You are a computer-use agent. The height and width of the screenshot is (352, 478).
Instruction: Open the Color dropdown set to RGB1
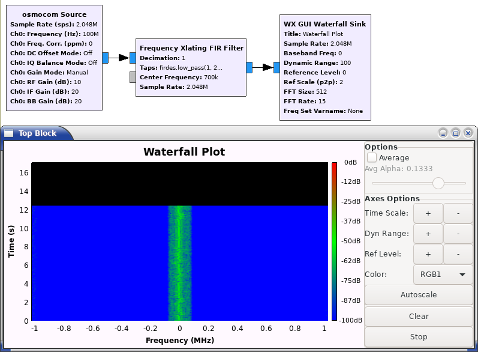(x=443, y=275)
